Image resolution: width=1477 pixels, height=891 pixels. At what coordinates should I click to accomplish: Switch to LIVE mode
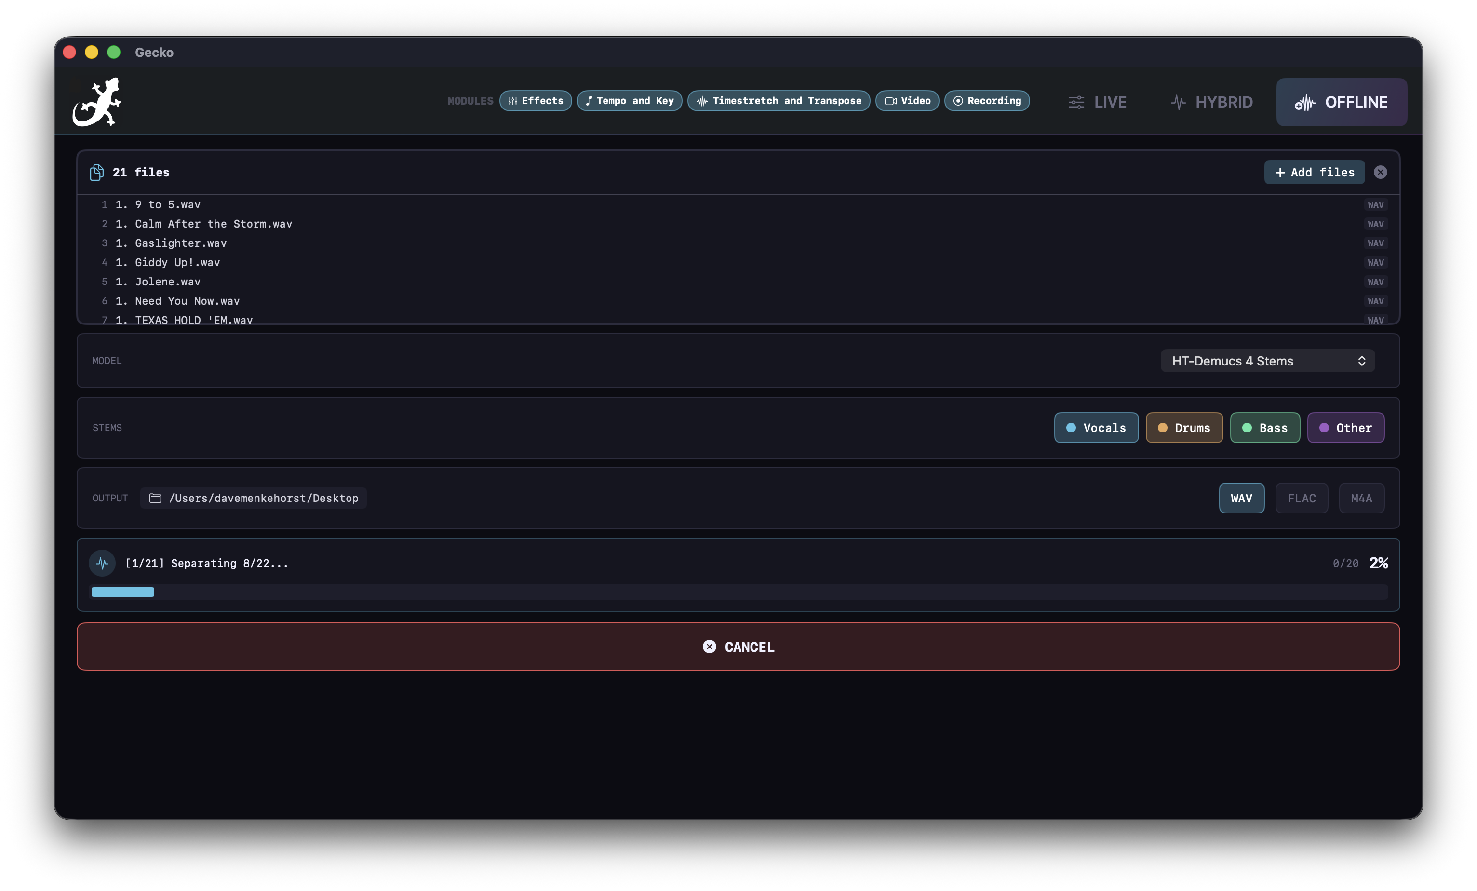click(1097, 102)
